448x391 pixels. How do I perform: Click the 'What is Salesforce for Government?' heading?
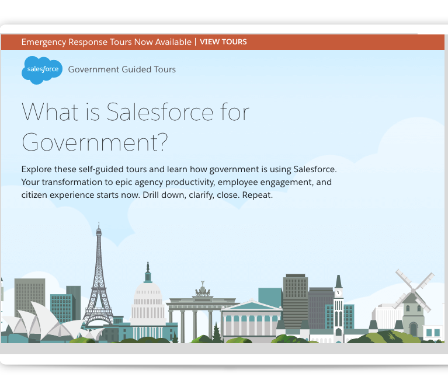click(x=136, y=127)
